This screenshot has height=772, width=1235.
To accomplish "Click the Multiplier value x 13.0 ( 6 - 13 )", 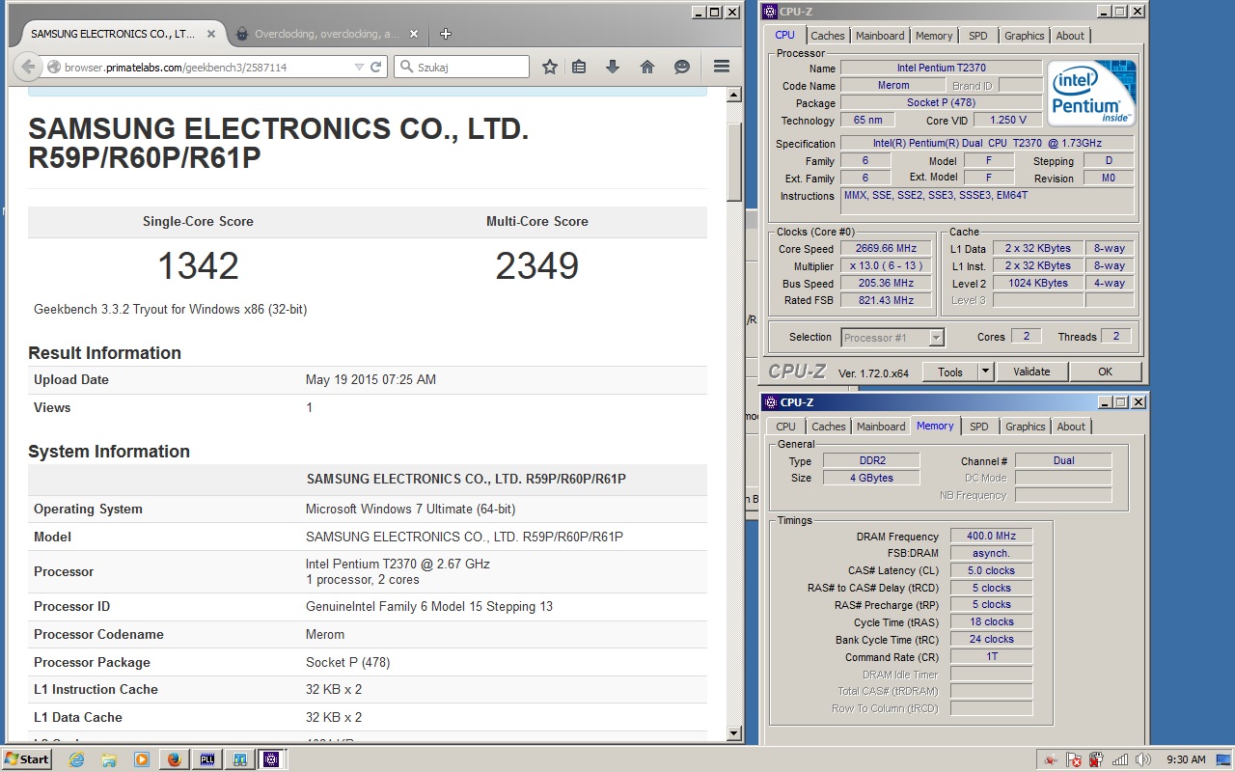I will click(x=888, y=265).
